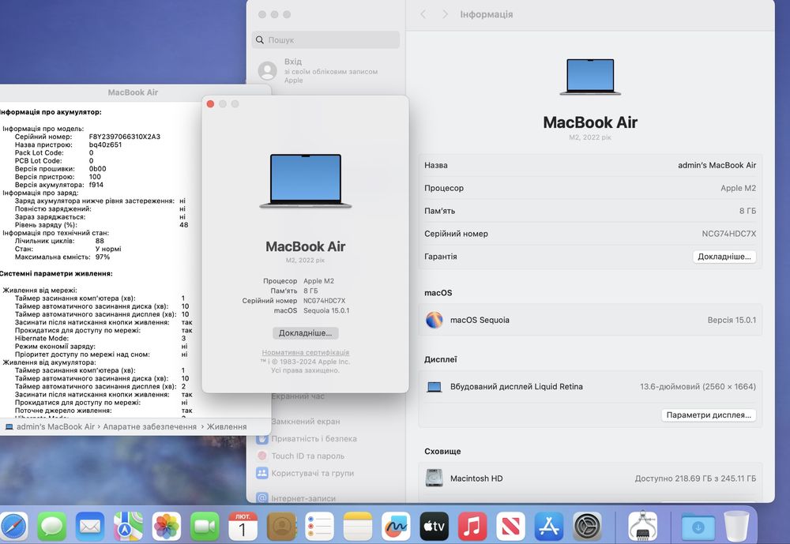Viewport: 790px width, 544px height.
Task: Open Messages app in the dock
Action: point(51,527)
